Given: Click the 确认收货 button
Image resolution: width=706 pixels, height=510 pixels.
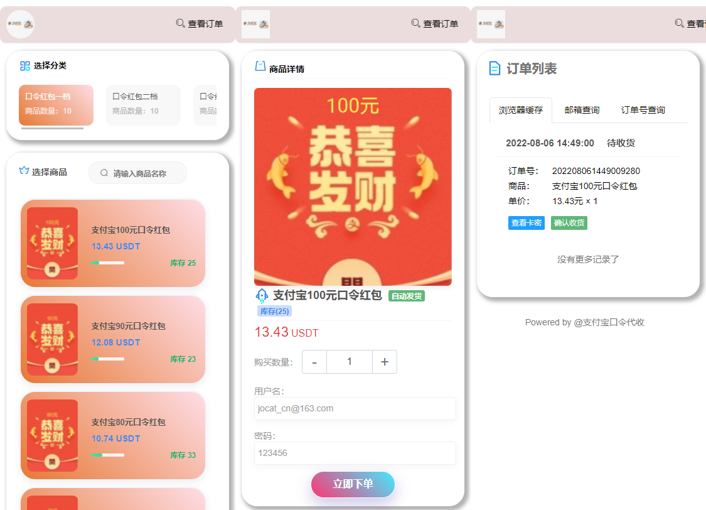Looking at the screenshot, I should point(569,222).
